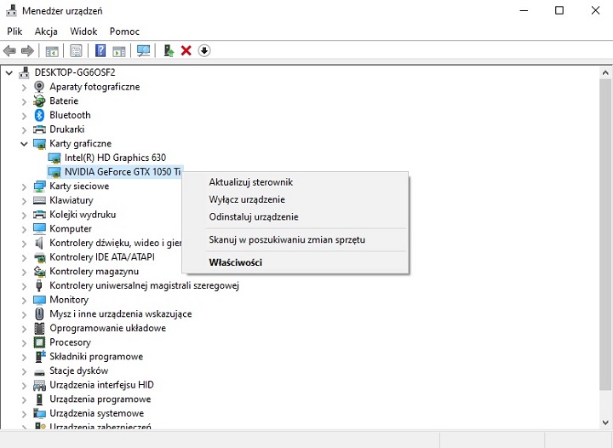The height and width of the screenshot is (448, 613).
Task: Click the back arrow in toolbar
Action: 10,51
